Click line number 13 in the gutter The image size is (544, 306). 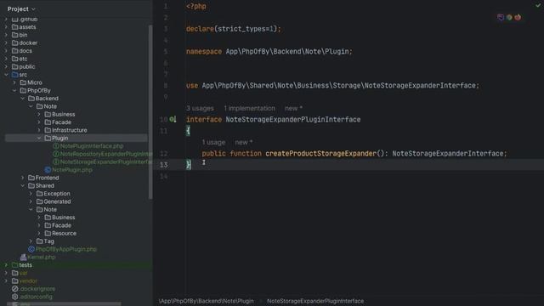(x=163, y=165)
